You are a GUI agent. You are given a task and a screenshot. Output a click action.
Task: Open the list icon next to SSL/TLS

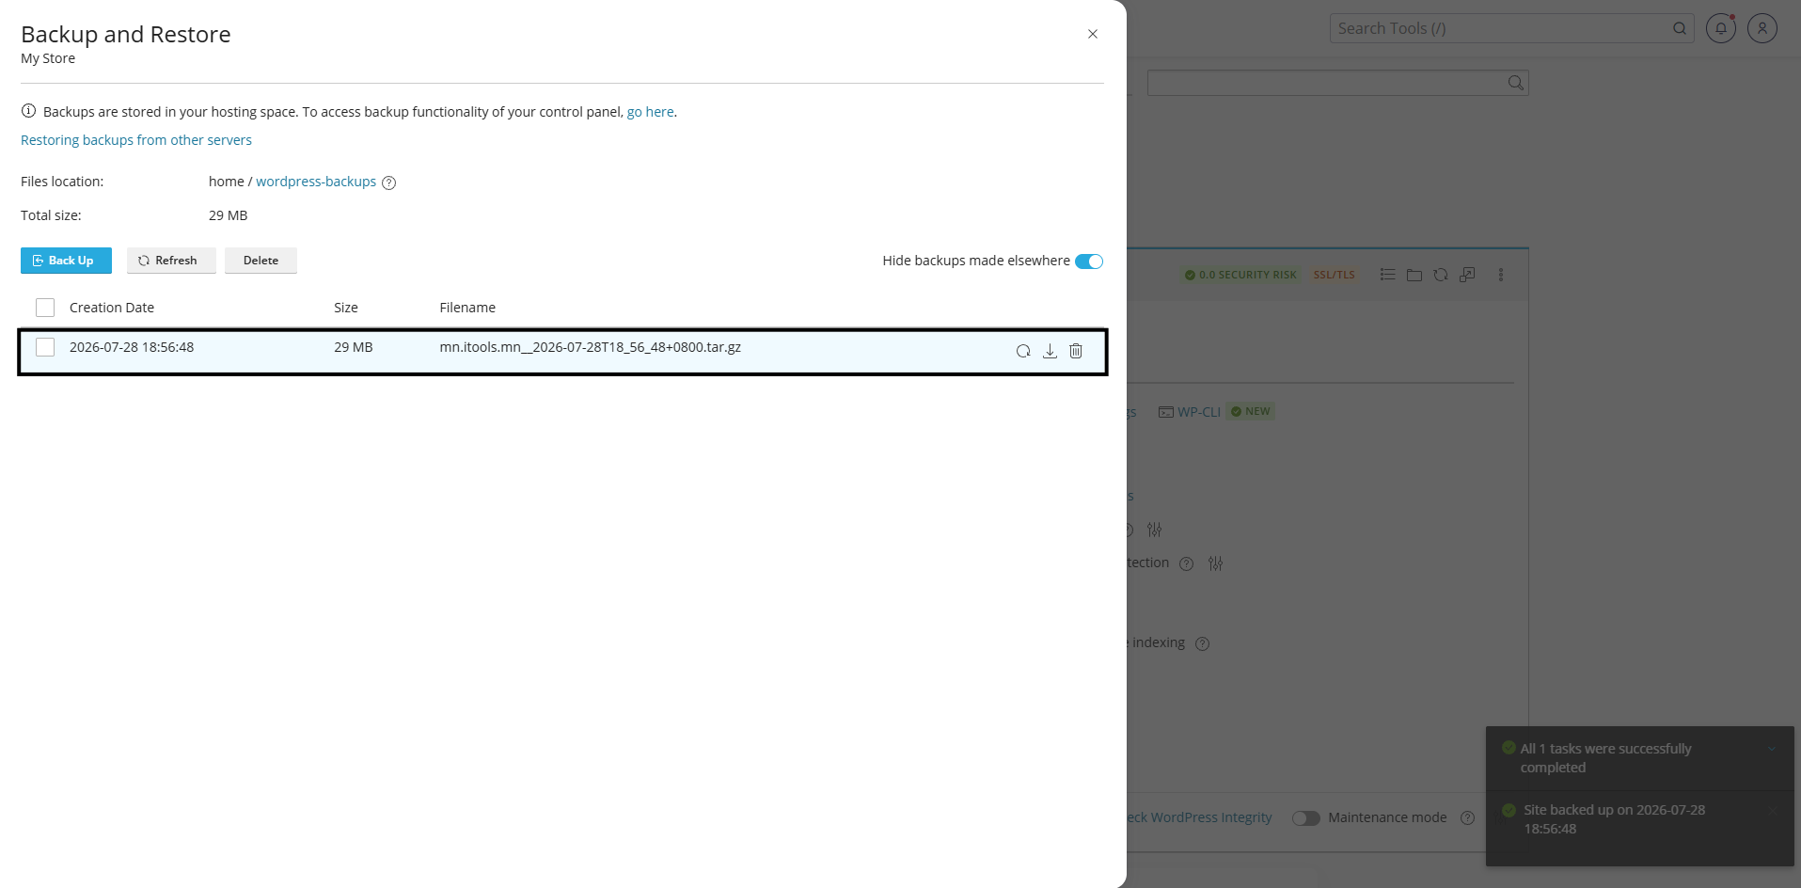pos(1387,275)
